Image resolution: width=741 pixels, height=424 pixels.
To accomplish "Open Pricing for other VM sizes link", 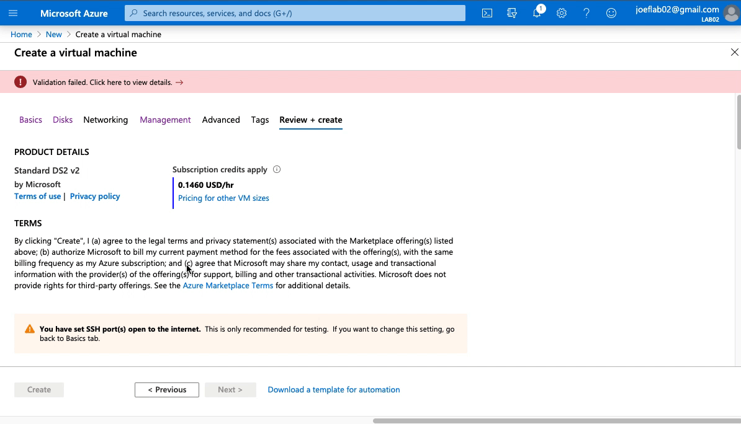I will 223,198.
